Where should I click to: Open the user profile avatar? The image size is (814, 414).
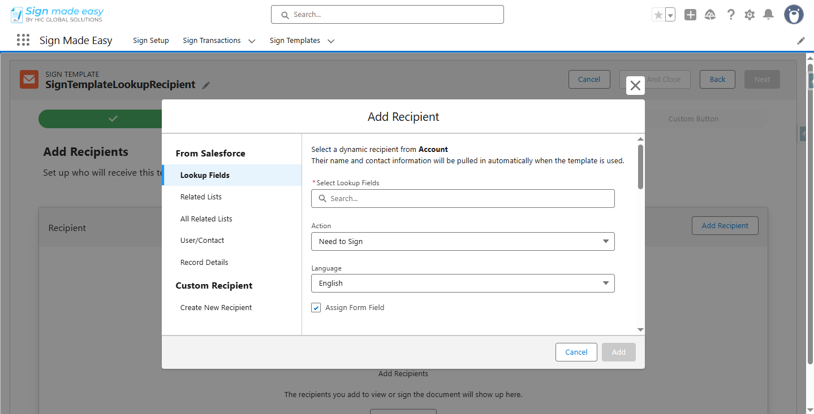(794, 15)
